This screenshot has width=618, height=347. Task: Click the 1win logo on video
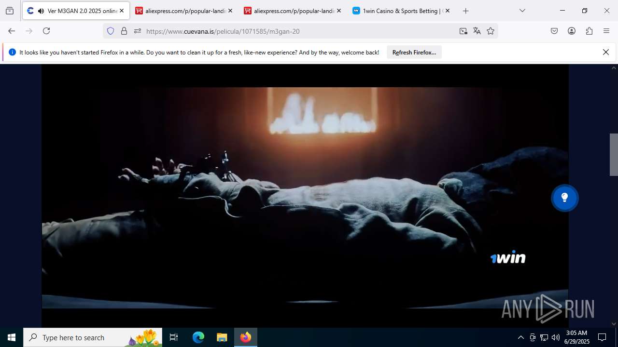508,258
